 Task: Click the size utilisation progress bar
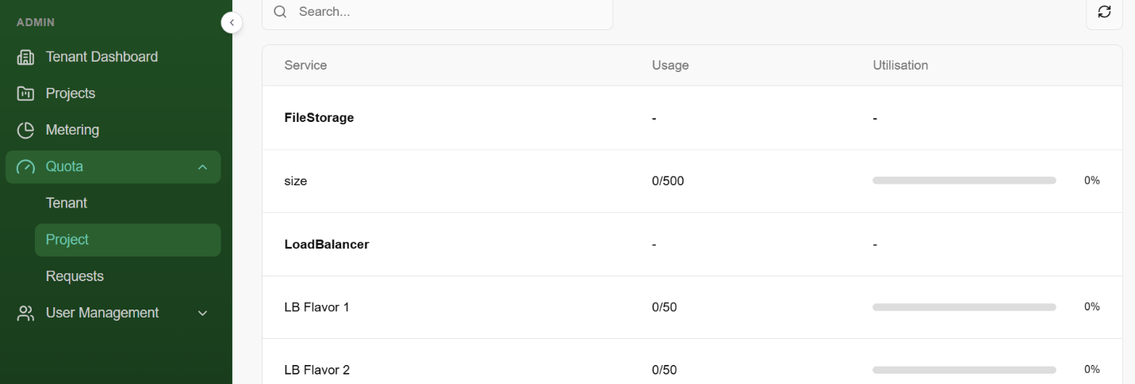click(964, 181)
